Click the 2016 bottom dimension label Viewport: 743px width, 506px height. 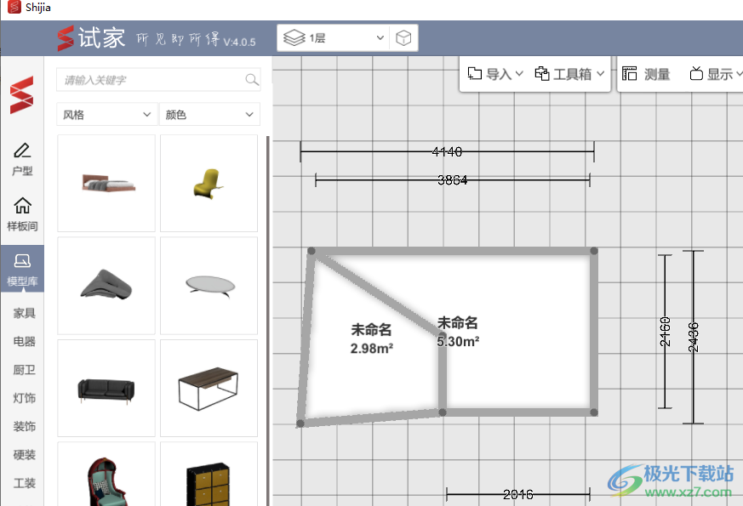tap(518, 495)
